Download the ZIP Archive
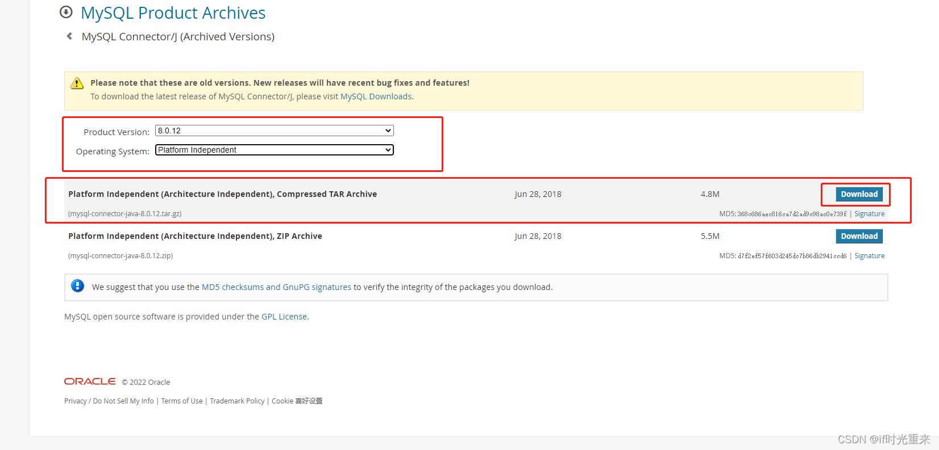The image size is (939, 450). point(859,236)
